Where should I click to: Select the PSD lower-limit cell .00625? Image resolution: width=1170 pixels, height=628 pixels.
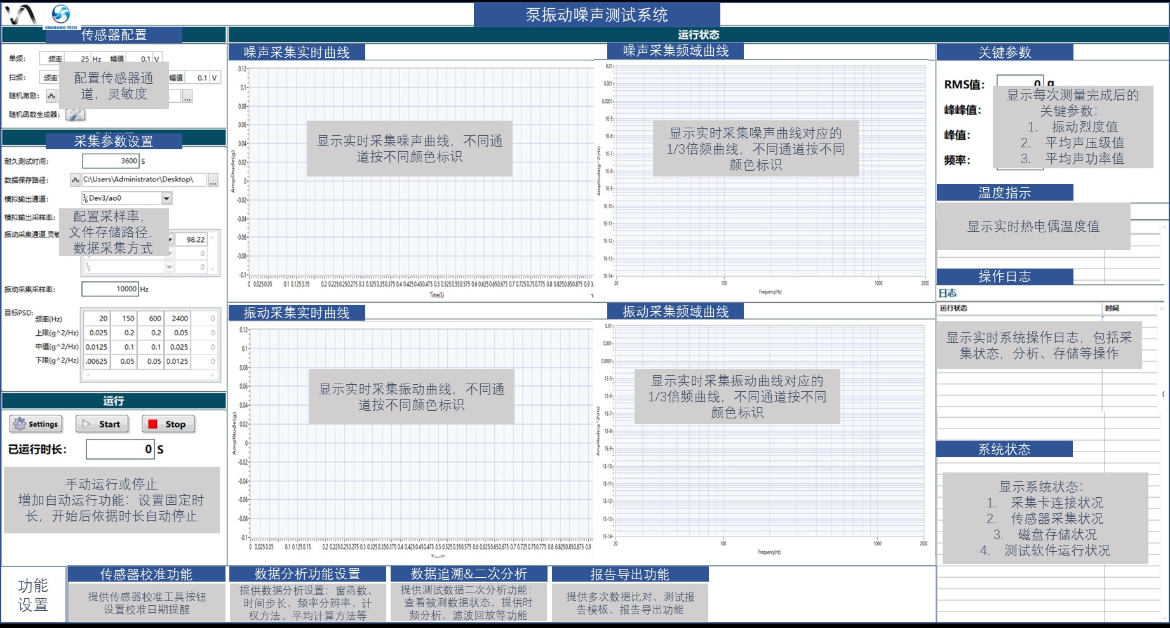coord(97,361)
